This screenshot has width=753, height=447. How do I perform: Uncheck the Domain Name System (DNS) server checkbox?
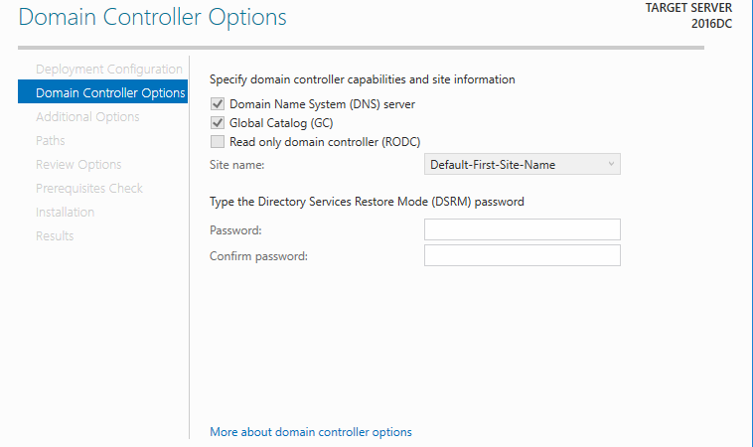point(218,103)
